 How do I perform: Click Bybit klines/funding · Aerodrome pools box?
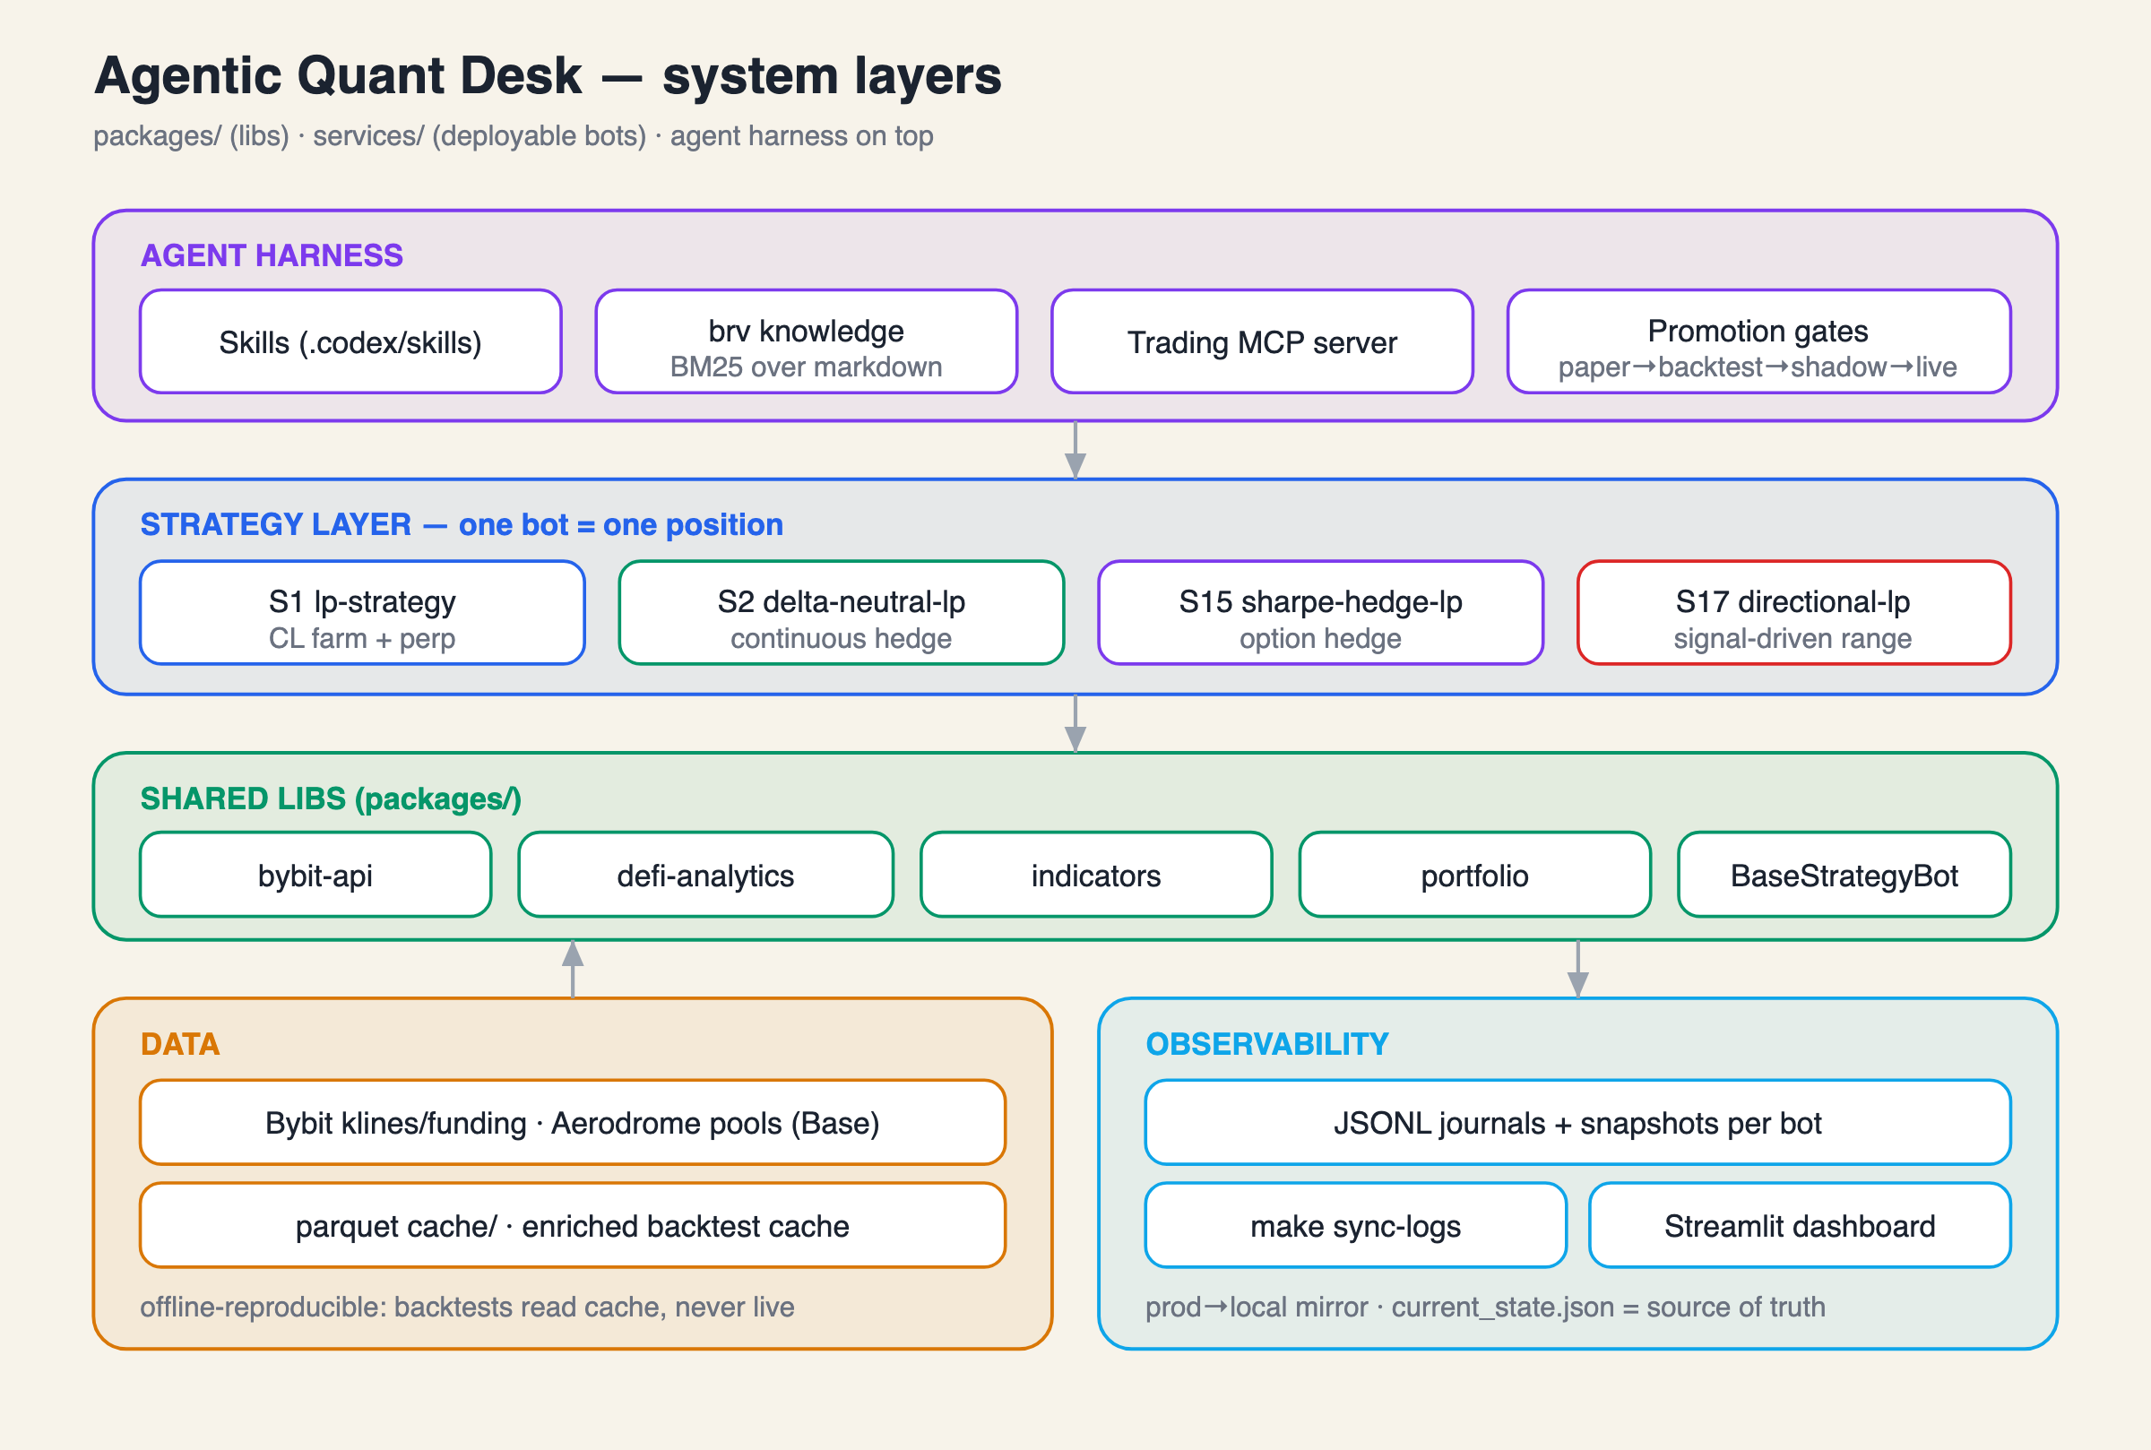point(573,1123)
